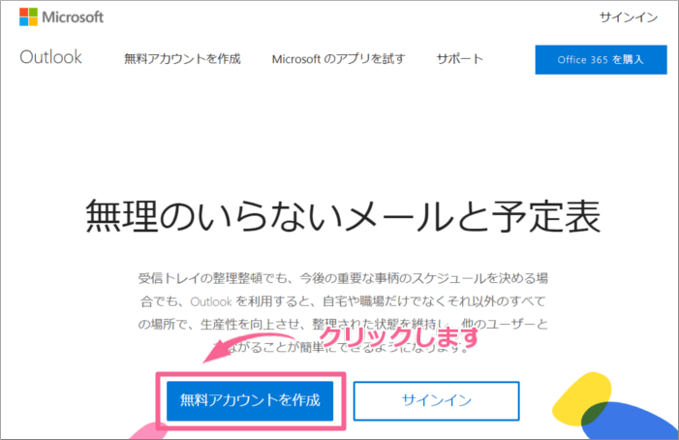
Task: Open 無料アカウントを作成 in the navigation bar
Action: coord(182,58)
